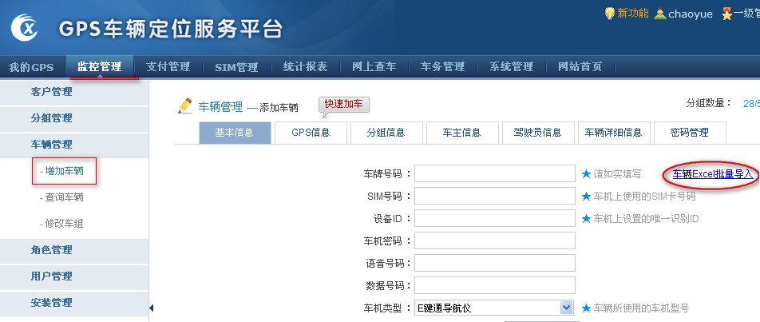
Task: Select 增加车辆 in the sidebar
Action: (x=64, y=170)
